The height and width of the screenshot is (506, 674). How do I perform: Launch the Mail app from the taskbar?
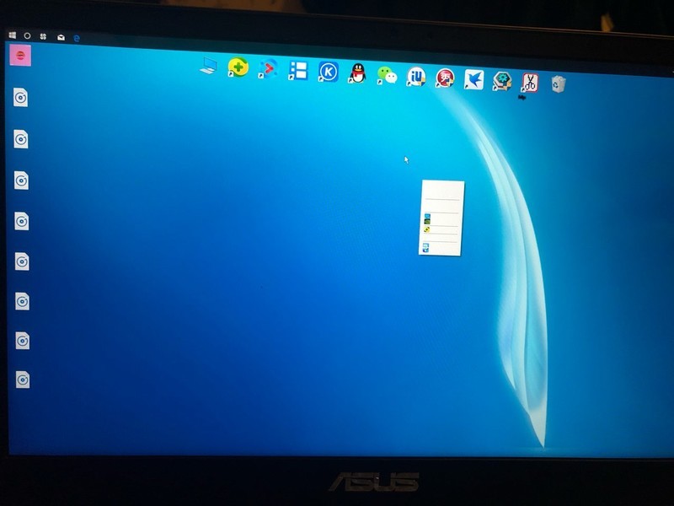61,37
